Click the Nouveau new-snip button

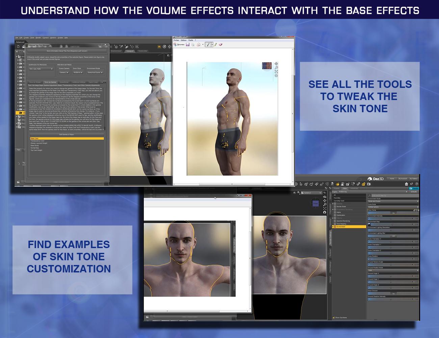click(179, 45)
